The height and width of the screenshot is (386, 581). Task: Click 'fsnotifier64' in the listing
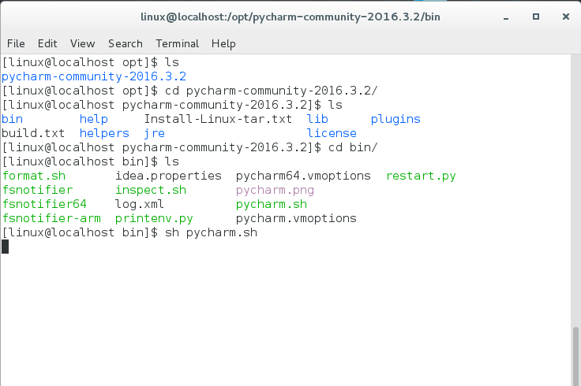44,204
